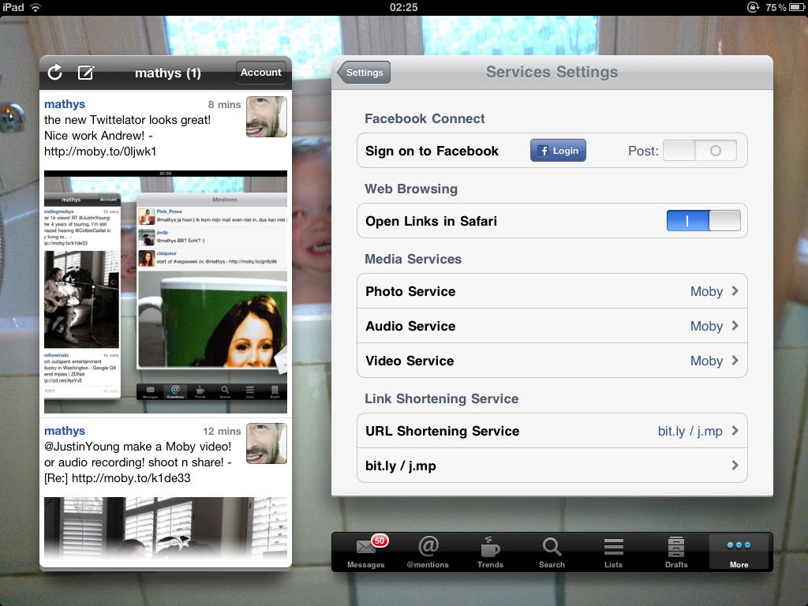Open the compose new tweet icon
The image size is (808, 606).
click(x=86, y=73)
